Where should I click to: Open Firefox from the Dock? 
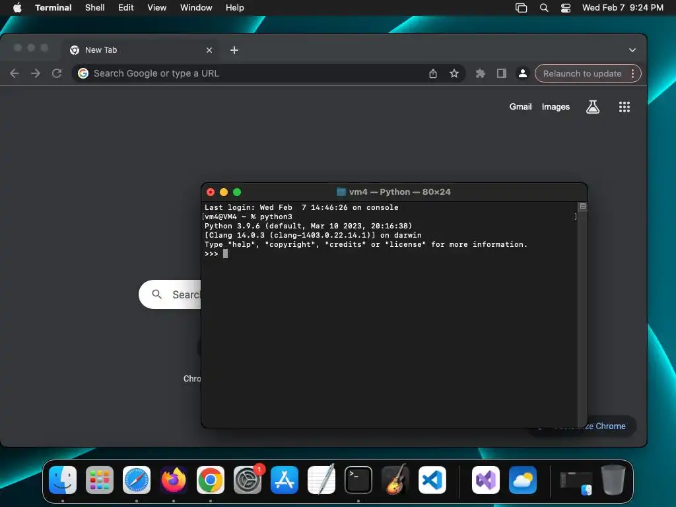174,480
